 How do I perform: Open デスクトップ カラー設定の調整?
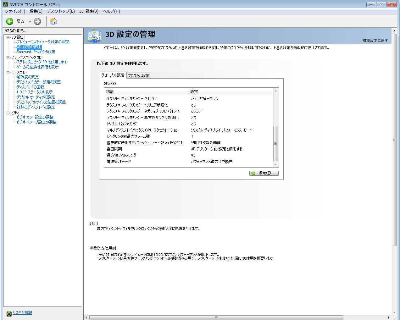pos(39,82)
